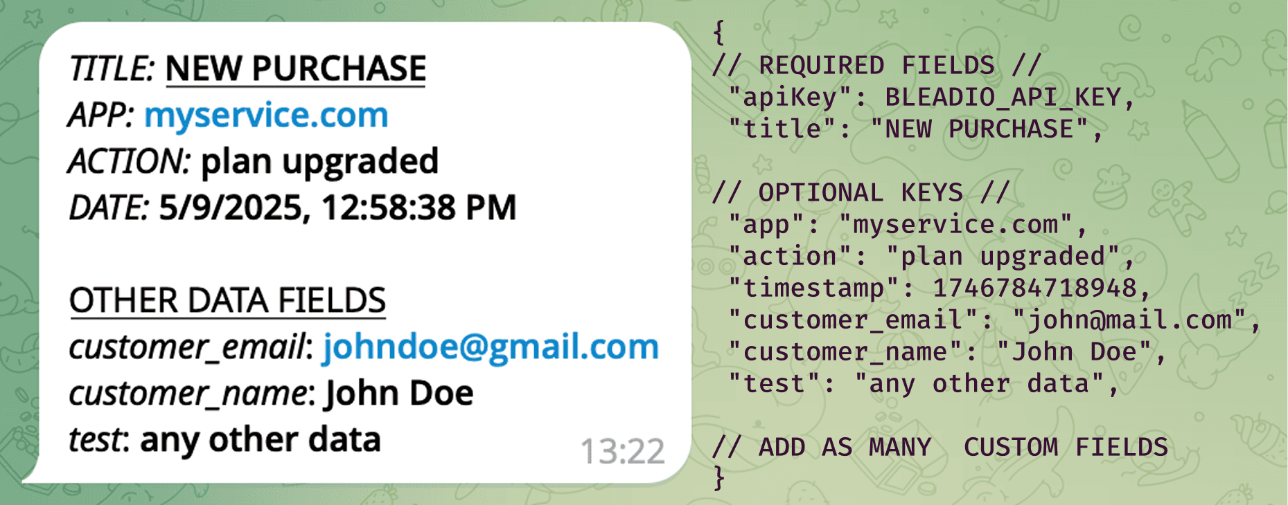Open the myservice.com link in message
Screen dimensions: 1288x505
266,116
